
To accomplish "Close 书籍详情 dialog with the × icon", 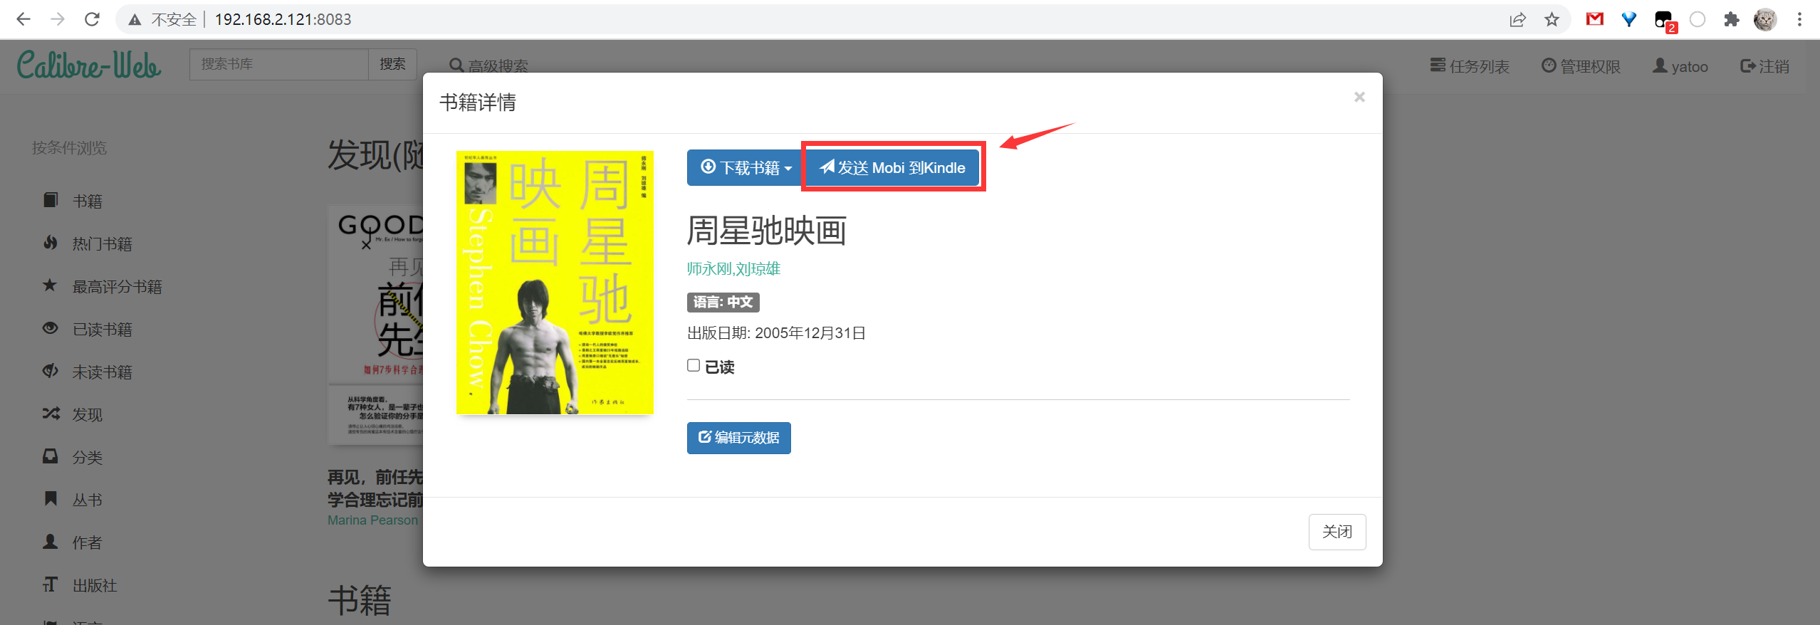I will tap(1359, 97).
